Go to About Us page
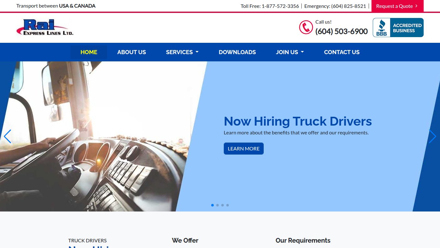This screenshot has width=440, height=248. 131,52
